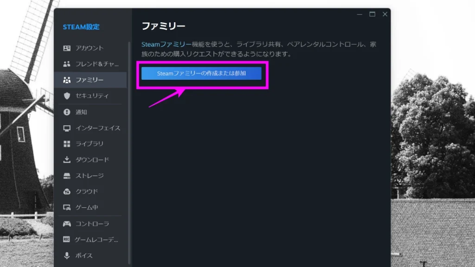Image resolution: width=475 pixels, height=267 pixels.
Task: Click the ボイス microphone icon
Action: point(67,255)
